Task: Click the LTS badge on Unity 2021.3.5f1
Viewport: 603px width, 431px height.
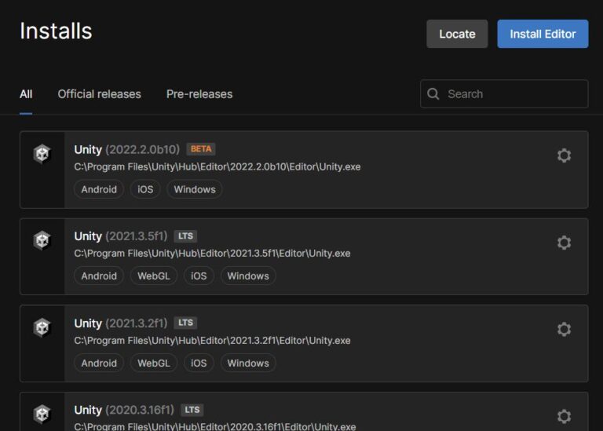Action: 185,236
